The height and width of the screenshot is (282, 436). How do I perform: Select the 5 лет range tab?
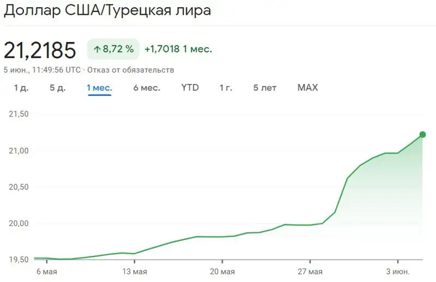(264, 88)
